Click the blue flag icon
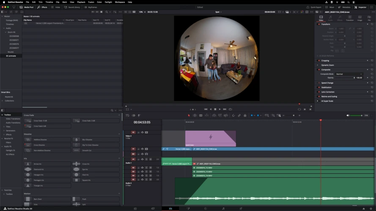The height and width of the screenshot is (211, 376). (x=252, y=115)
